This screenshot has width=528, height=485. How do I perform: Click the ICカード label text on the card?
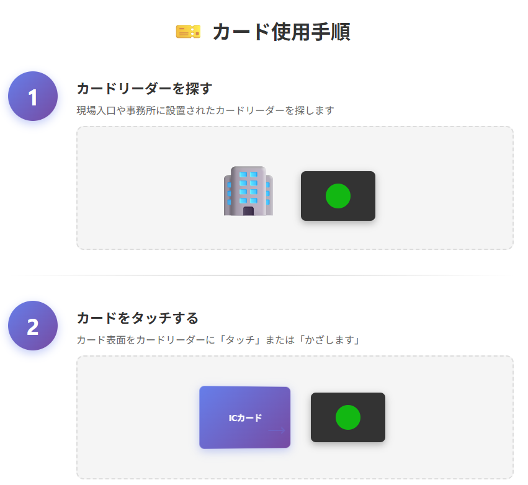245,418
